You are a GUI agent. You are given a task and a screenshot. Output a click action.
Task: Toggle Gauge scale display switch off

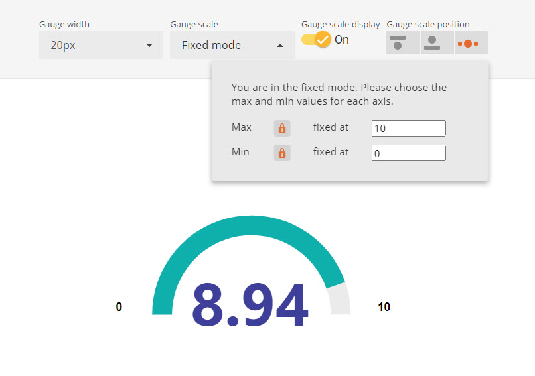tap(316, 40)
